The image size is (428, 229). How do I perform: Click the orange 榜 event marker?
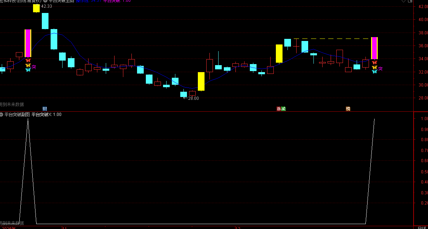[348, 109]
